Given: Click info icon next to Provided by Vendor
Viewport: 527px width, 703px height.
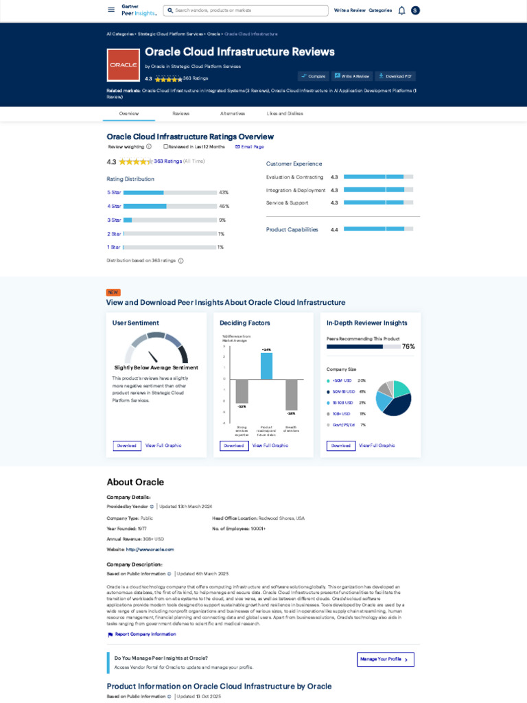Looking at the screenshot, I should pyautogui.click(x=152, y=507).
